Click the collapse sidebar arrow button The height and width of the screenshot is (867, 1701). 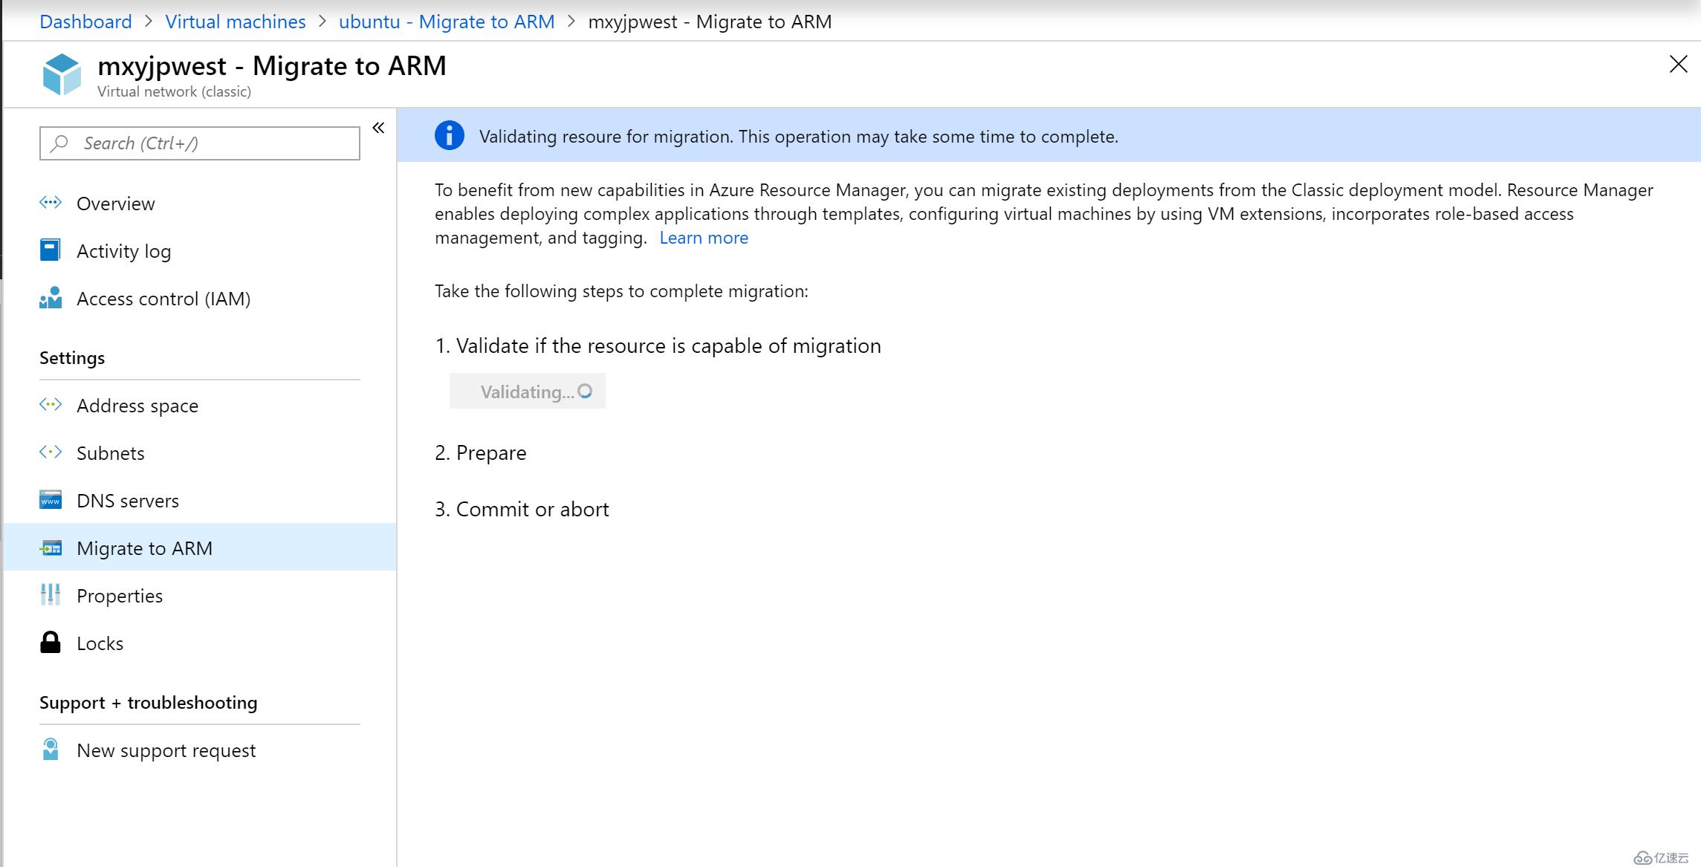(381, 127)
